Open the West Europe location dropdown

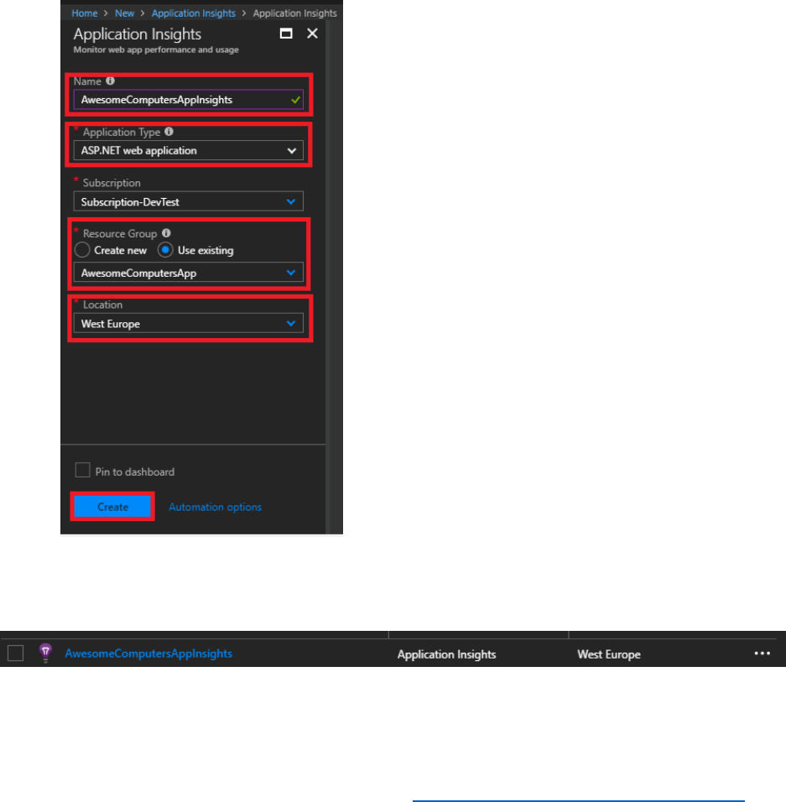coord(188,323)
